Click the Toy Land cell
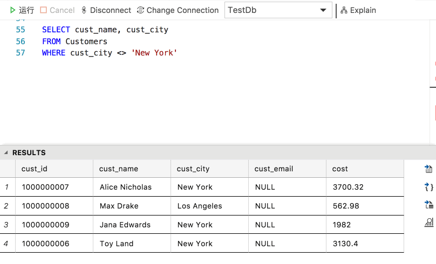Viewport: 436px width, 264px height. (x=132, y=244)
